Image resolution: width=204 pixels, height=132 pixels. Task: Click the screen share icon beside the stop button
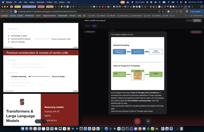pos(148,121)
